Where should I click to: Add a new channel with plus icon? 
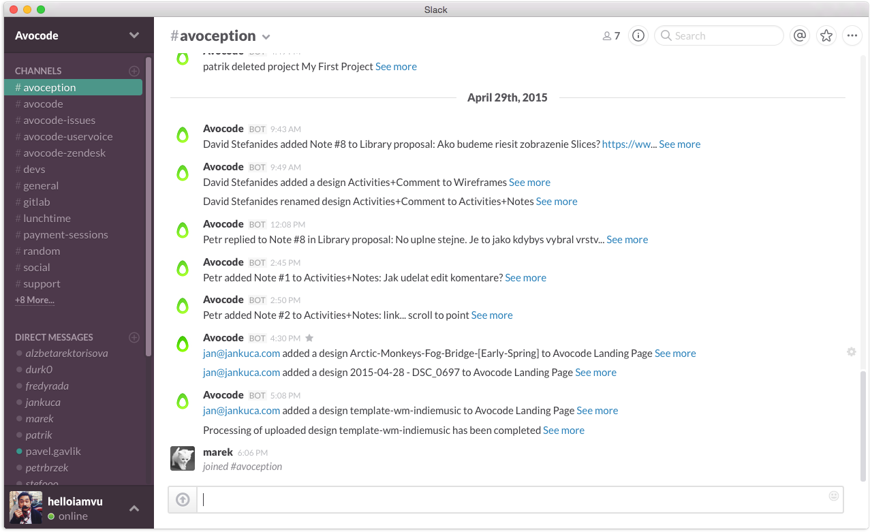[x=134, y=71]
